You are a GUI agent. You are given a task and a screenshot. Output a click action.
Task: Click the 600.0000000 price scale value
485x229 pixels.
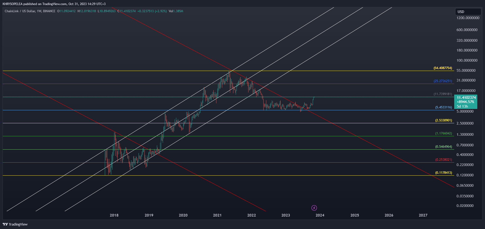467,30
